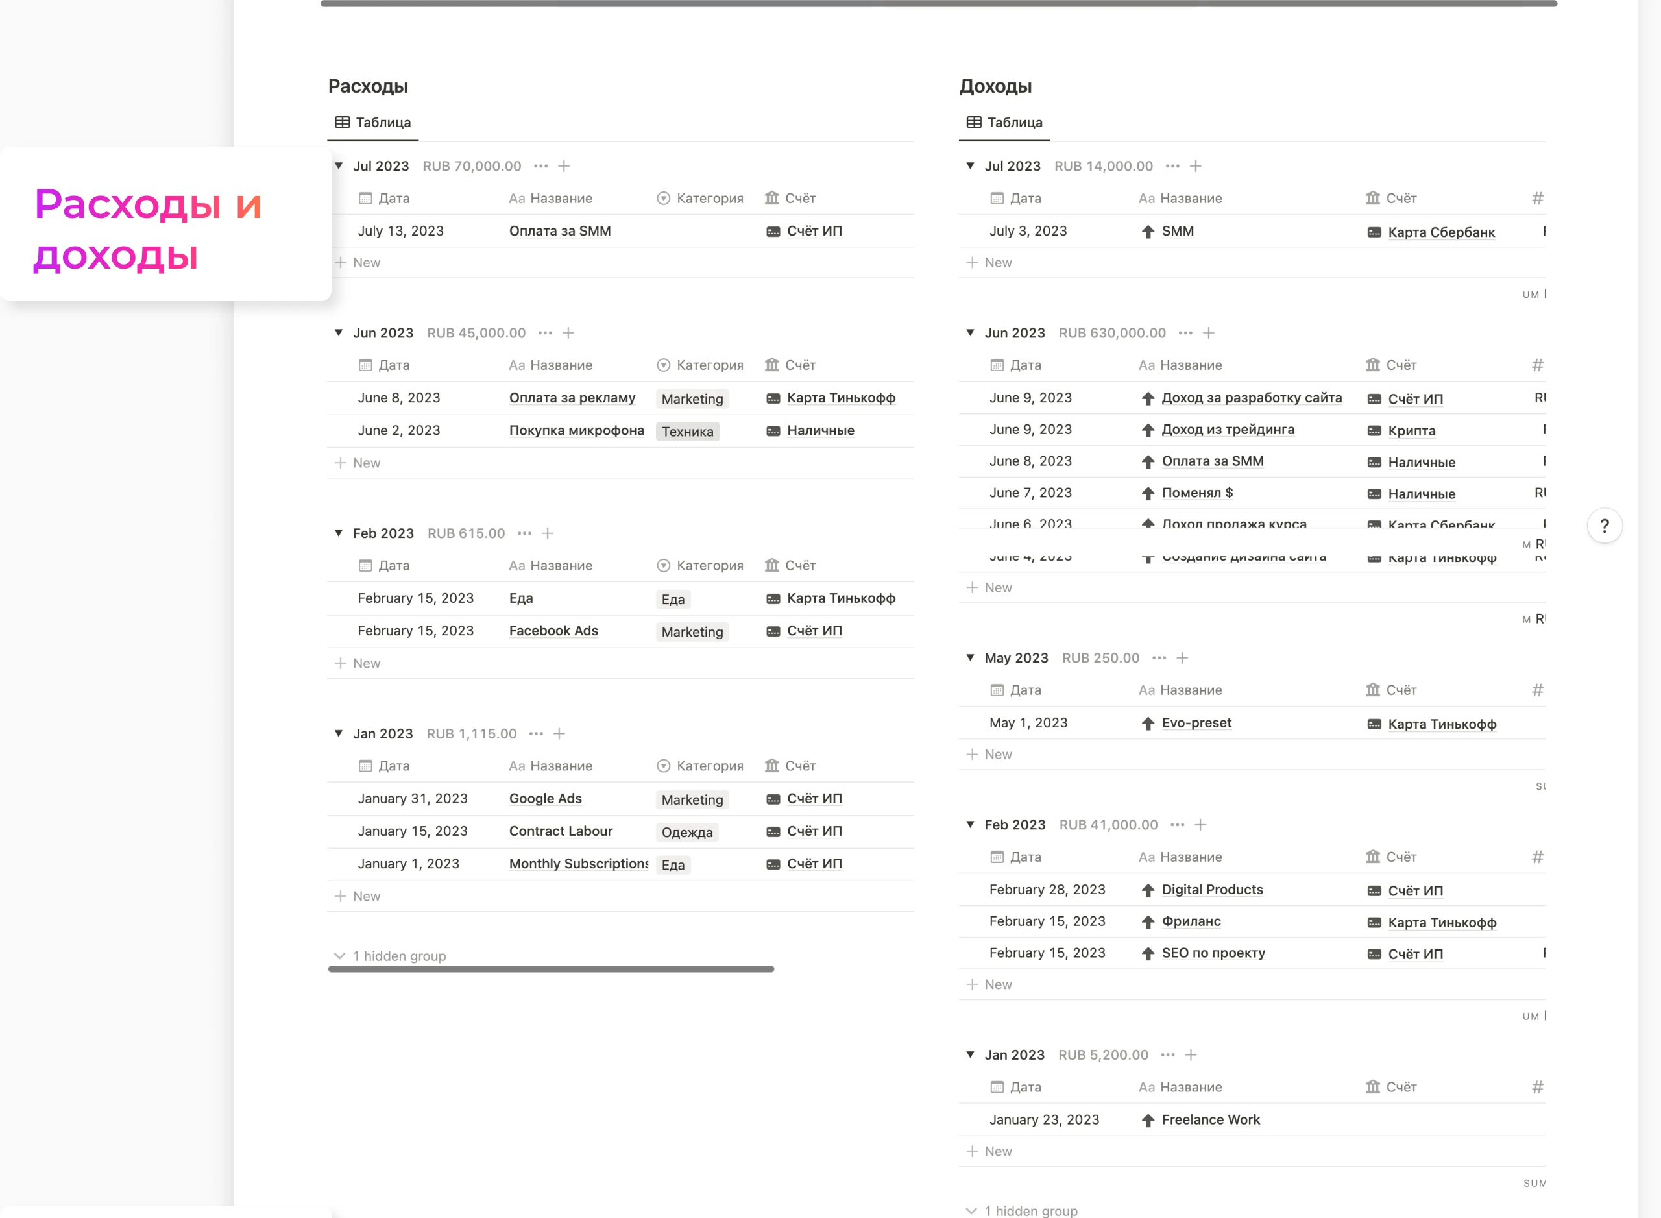
Task: Click the Категория column header in Расходы Jun 2023
Action: pyautogui.click(x=699, y=365)
